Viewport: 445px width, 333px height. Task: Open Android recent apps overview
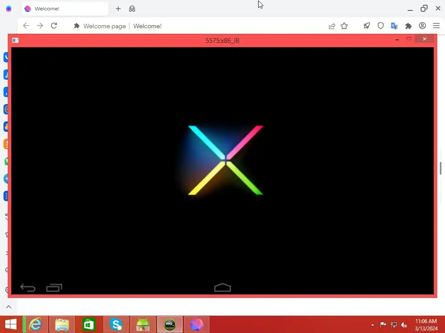tap(54, 288)
